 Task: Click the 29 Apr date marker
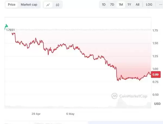point(36,114)
